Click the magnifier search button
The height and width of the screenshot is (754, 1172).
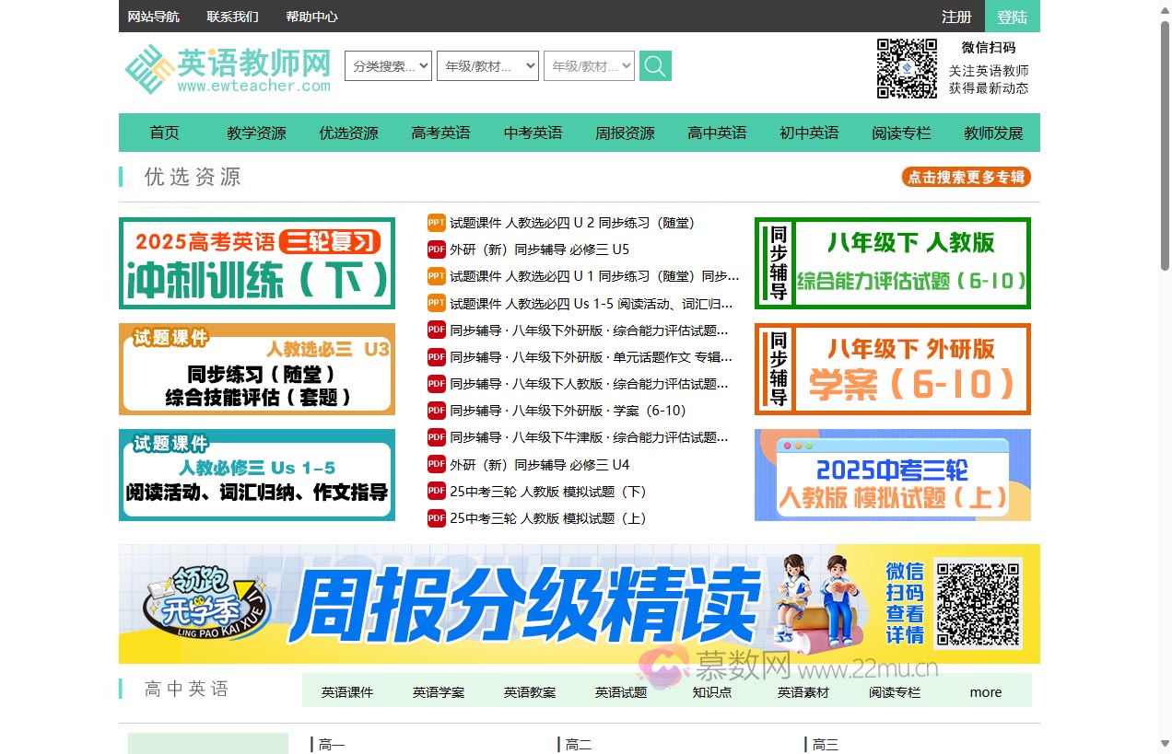pyautogui.click(x=655, y=66)
